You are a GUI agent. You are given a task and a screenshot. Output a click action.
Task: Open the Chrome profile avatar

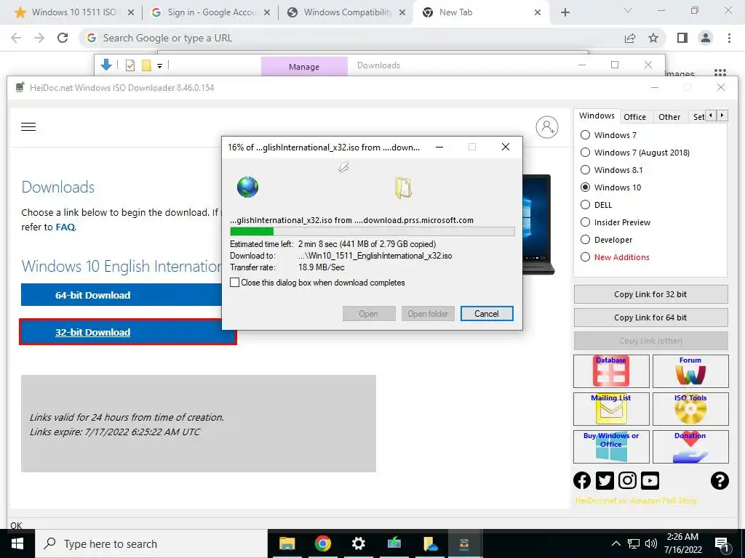[x=706, y=38]
